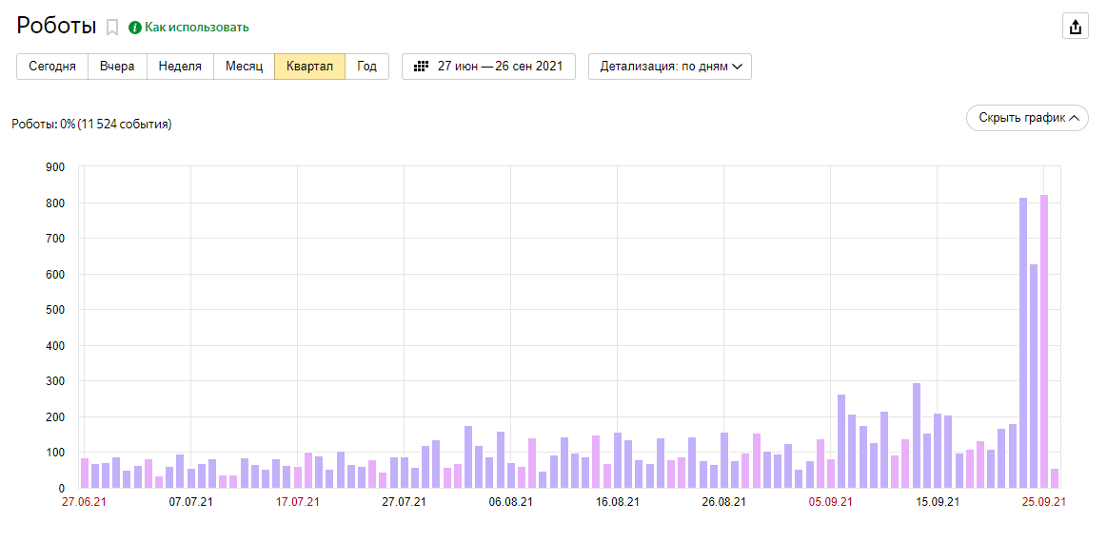
Task: Click the purple bar reaching about 630
Action: point(1034,376)
